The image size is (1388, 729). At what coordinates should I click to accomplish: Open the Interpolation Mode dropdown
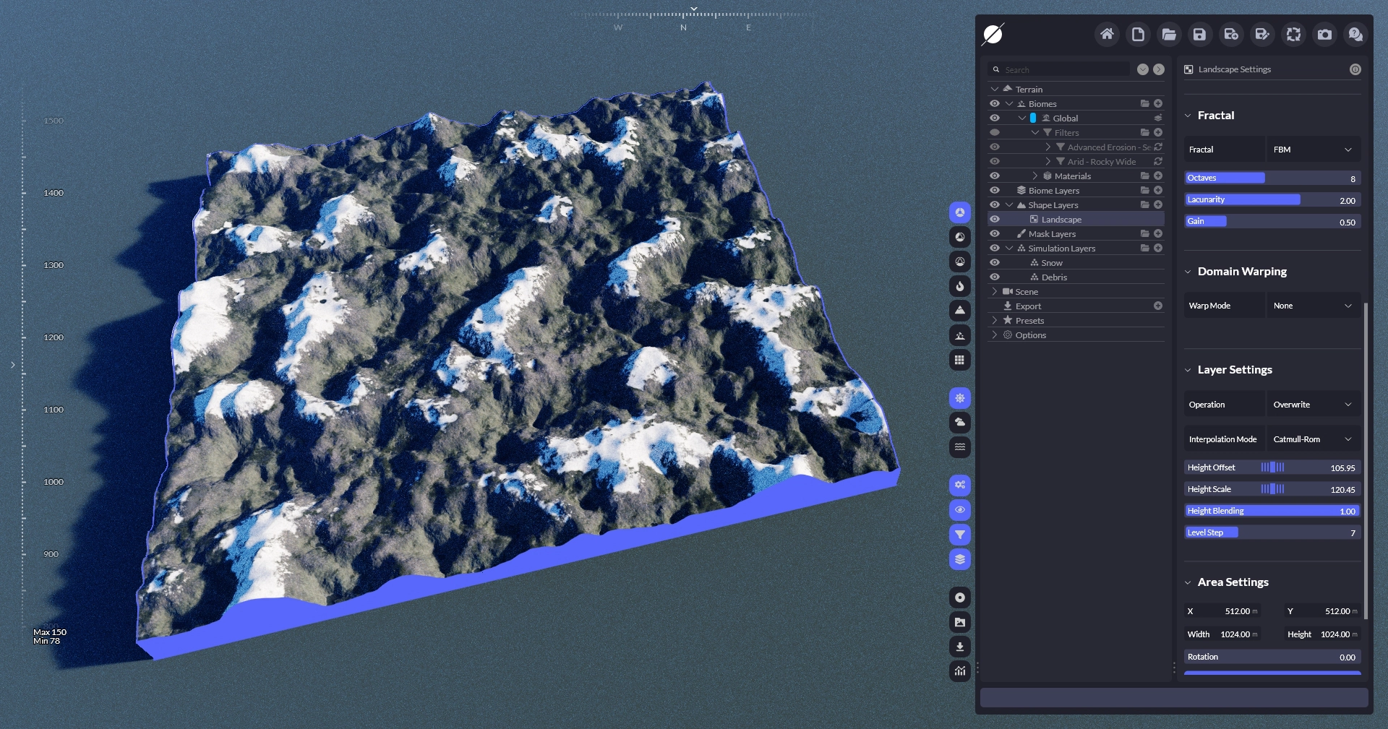click(1313, 439)
